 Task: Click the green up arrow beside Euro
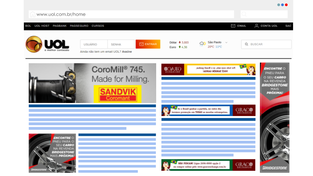tap(180, 47)
